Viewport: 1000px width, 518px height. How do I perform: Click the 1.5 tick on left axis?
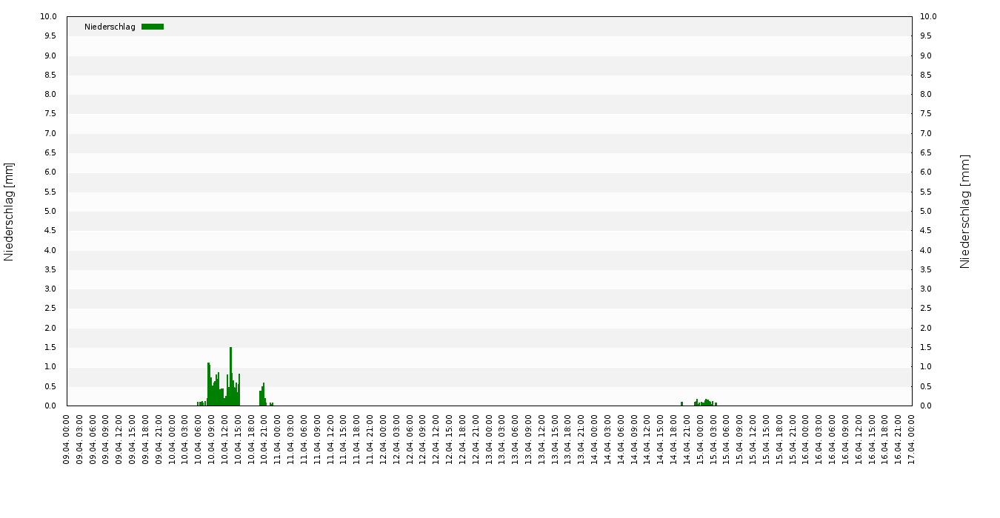pyautogui.click(x=50, y=348)
